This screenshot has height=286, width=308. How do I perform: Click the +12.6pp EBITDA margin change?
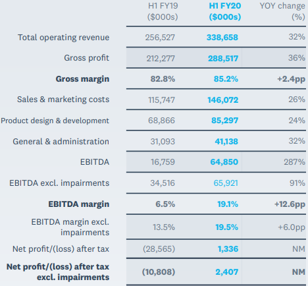pos(290,204)
